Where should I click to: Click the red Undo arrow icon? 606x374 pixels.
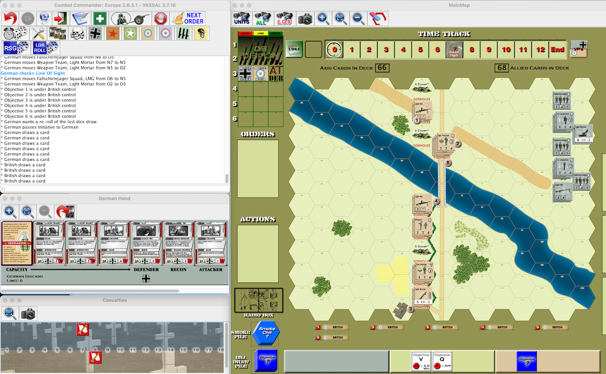10,18
